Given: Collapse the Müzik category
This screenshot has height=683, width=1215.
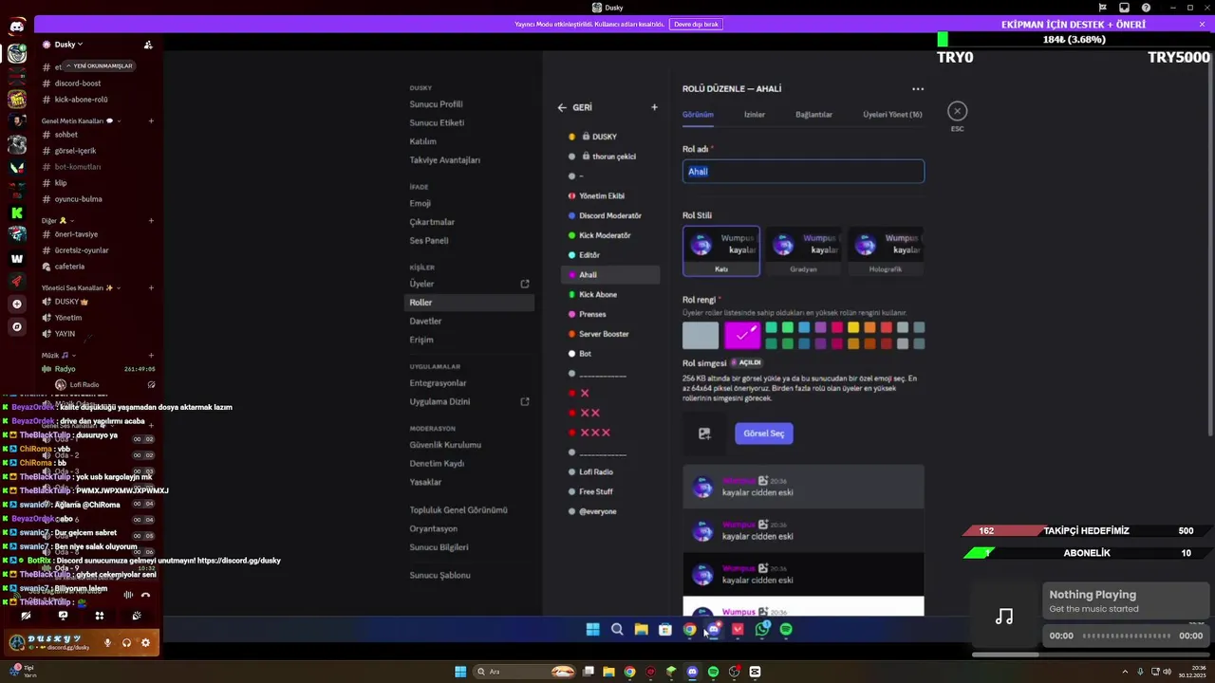Looking at the screenshot, I should tap(59, 355).
